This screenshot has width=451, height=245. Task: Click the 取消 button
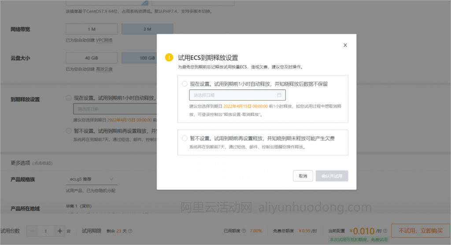coord(303,176)
